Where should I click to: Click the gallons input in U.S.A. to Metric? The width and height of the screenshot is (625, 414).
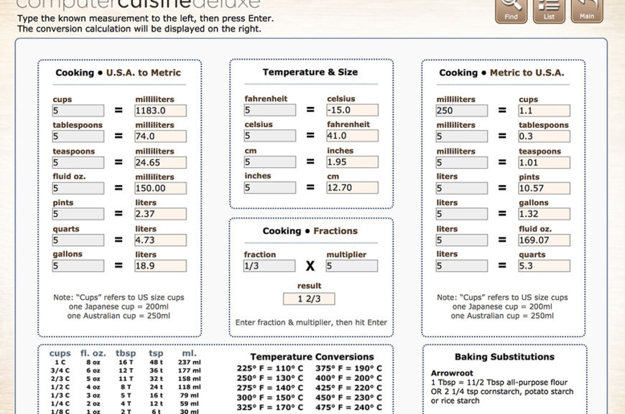pos(78,265)
